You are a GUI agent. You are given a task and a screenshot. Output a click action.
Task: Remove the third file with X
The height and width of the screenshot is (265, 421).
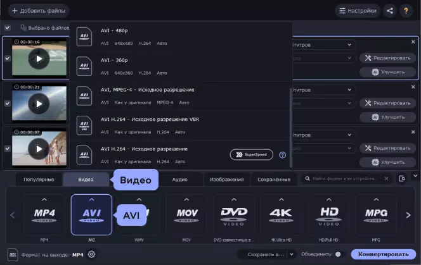tap(413, 132)
